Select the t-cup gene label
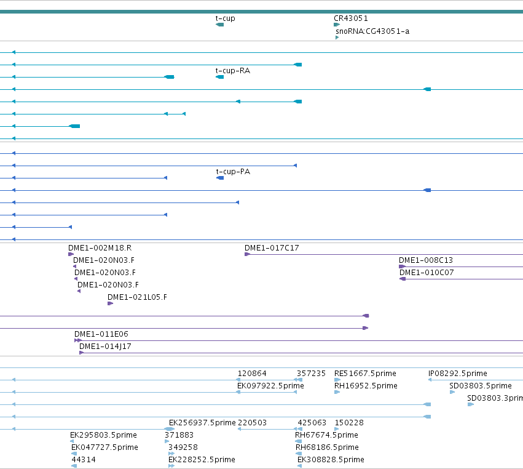This screenshot has width=523, height=469. [x=225, y=18]
